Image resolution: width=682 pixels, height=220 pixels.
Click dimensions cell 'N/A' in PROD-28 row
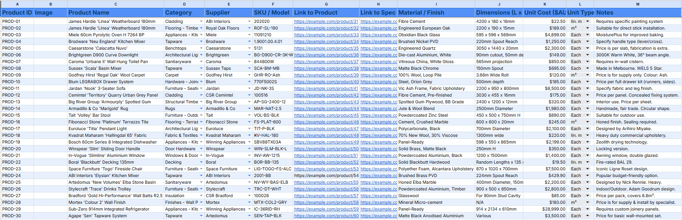(499, 203)
